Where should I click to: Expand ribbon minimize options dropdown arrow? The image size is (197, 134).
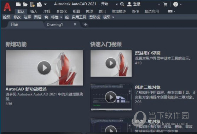pos(174,11)
